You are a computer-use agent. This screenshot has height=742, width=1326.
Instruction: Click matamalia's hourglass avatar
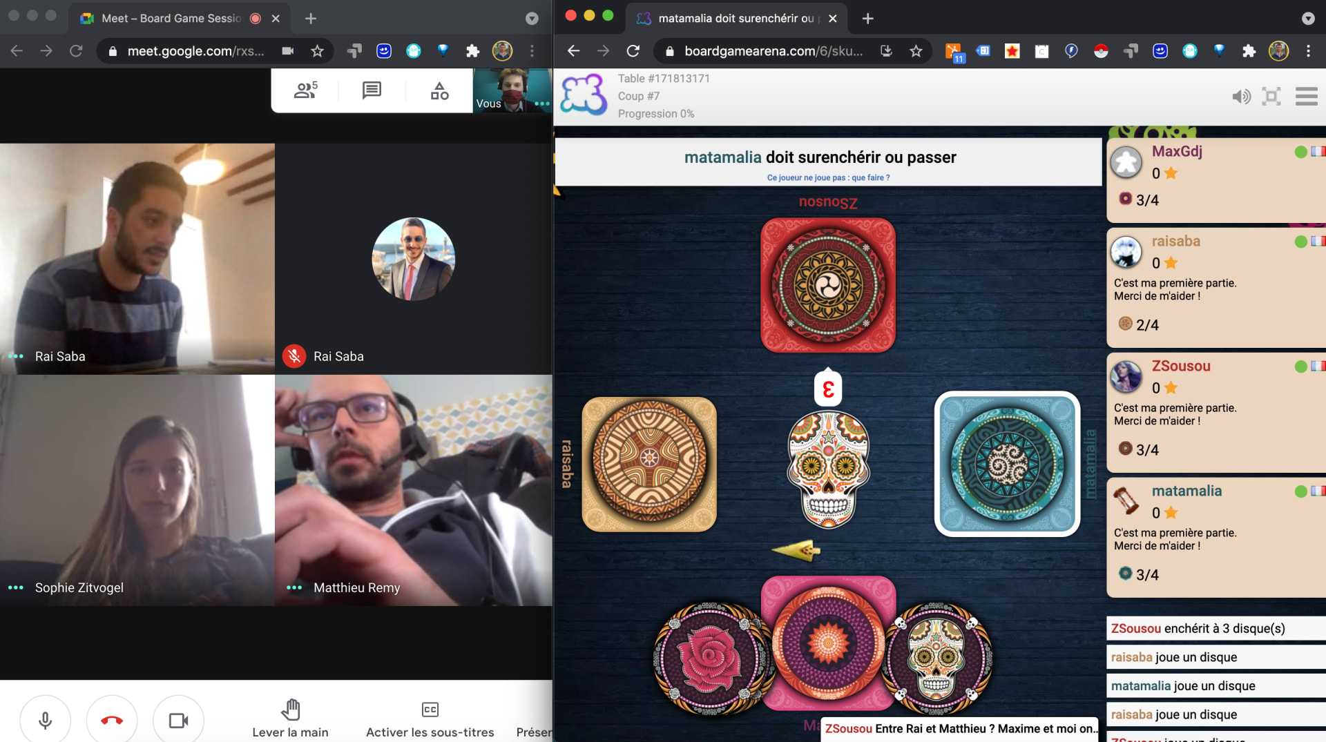[1126, 501]
